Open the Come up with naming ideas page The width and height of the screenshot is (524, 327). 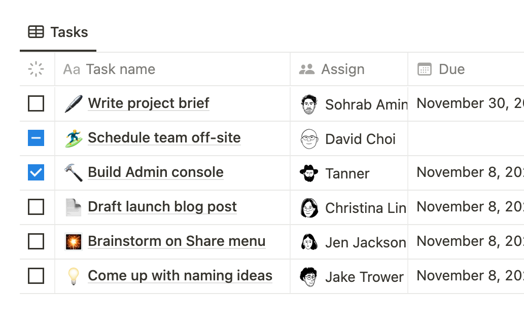180,276
